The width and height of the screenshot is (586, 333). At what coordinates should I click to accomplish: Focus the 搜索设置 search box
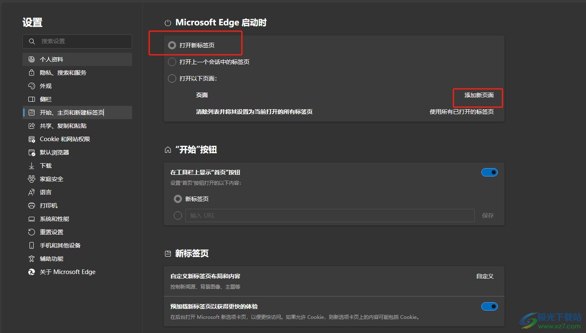tap(77, 42)
